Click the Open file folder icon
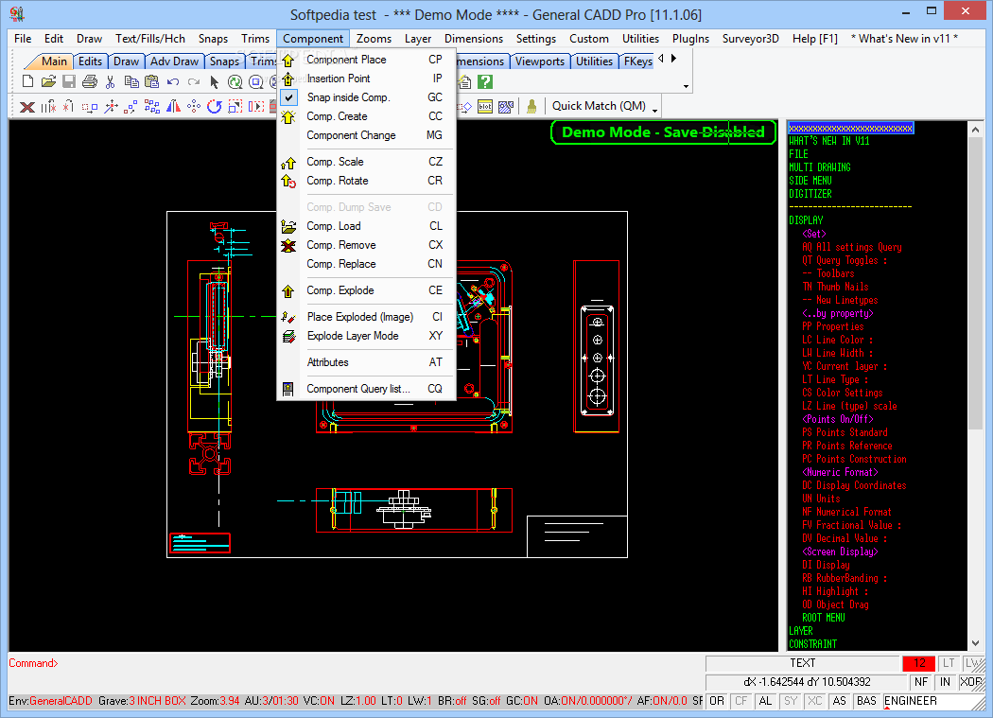Viewport: 993px width, 718px height. coord(49,81)
